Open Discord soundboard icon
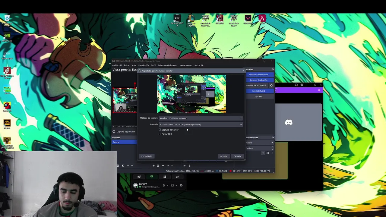The image size is (386, 217). point(178,177)
